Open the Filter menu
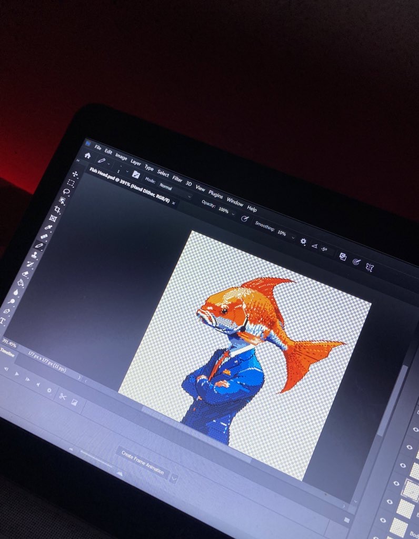Viewport: 419px width, 539px height. (x=177, y=179)
